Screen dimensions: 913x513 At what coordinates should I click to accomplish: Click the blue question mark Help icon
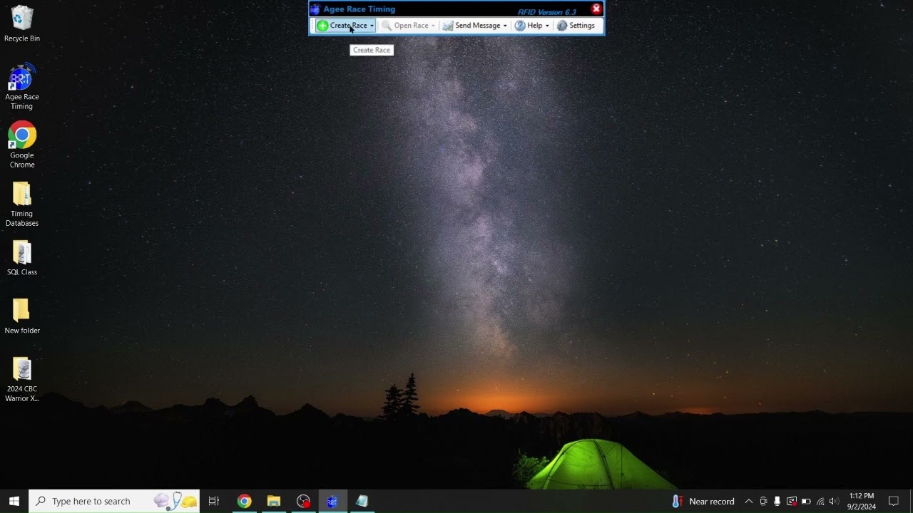(x=520, y=26)
